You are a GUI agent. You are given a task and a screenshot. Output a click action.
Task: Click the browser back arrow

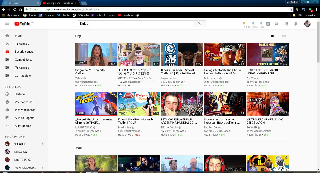coord(3,9)
